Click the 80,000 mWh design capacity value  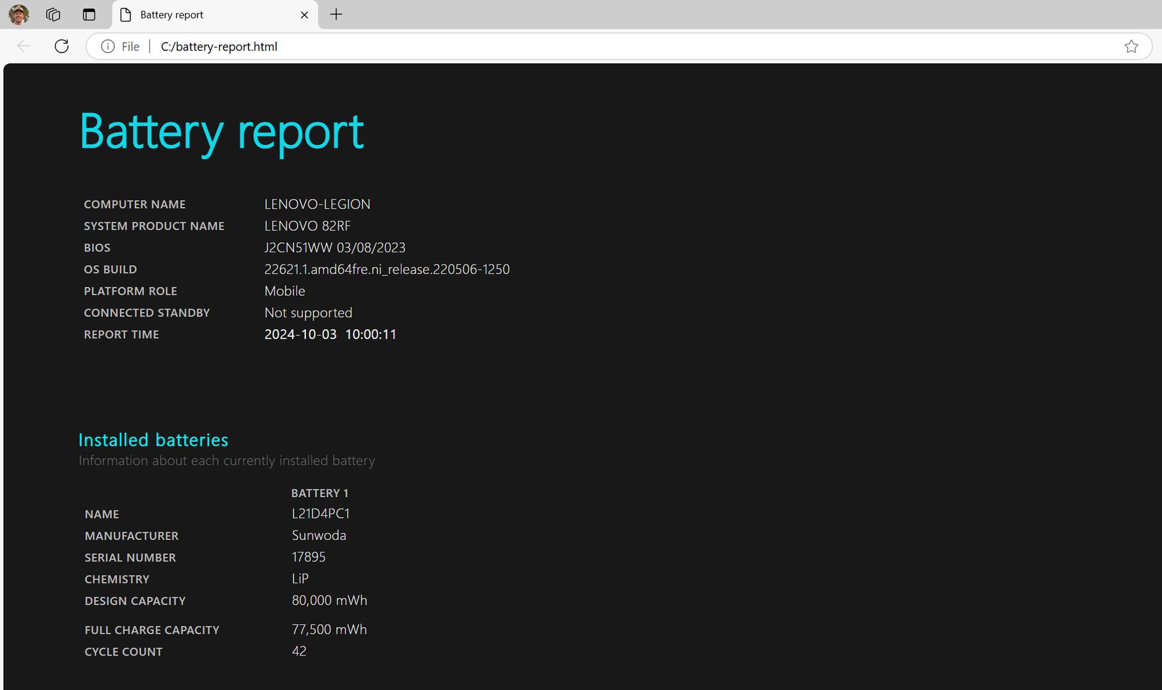(x=329, y=601)
